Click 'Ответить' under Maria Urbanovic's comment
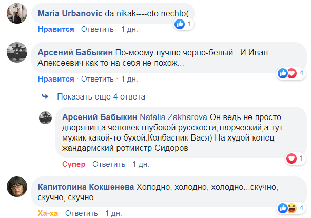Image resolution: width=311 pixels, height=218 pixels. click(98, 29)
